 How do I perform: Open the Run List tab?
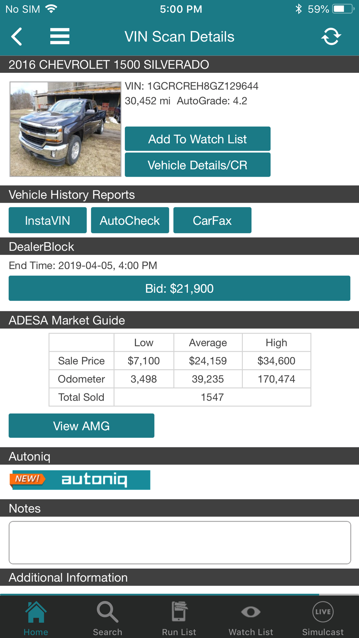[x=179, y=618]
